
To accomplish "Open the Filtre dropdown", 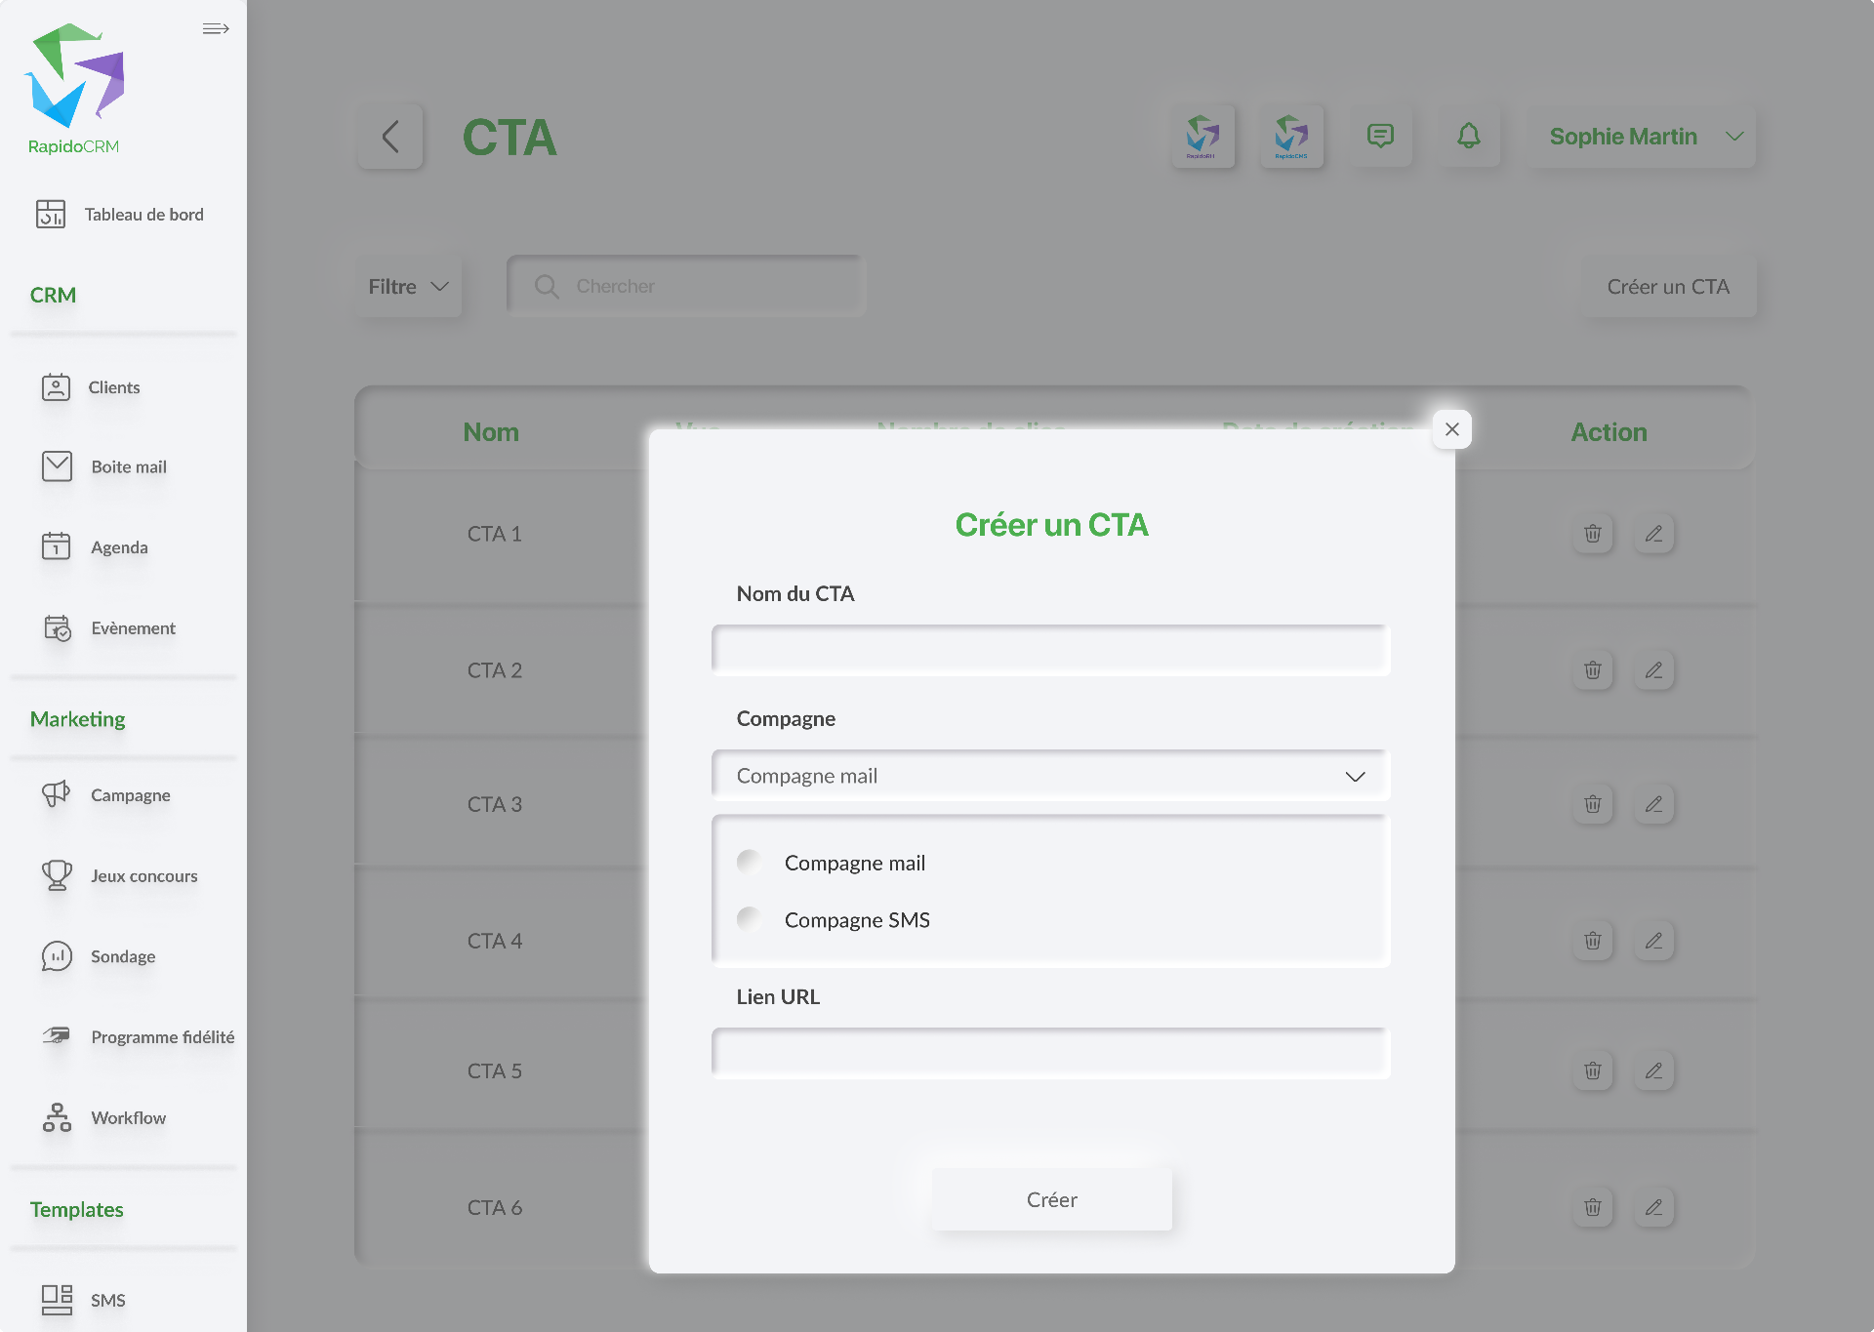I will (x=408, y=286).
